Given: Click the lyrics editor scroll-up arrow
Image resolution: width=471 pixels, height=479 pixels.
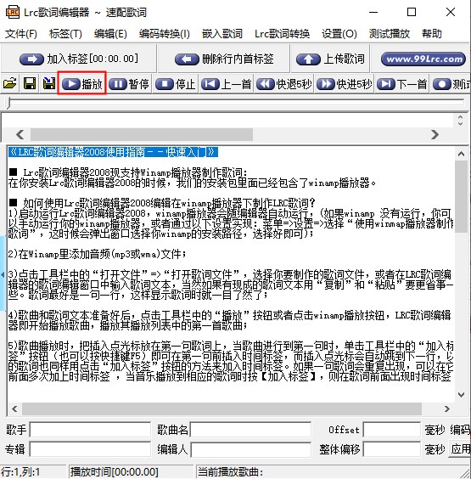Looking at the screenshot, I should pos(461,154).
